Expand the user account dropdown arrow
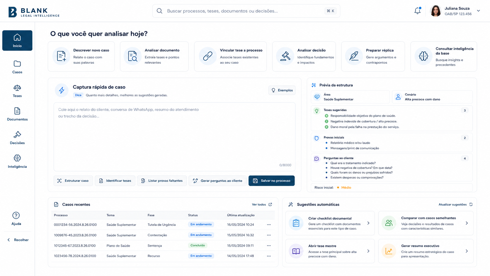 478,11
